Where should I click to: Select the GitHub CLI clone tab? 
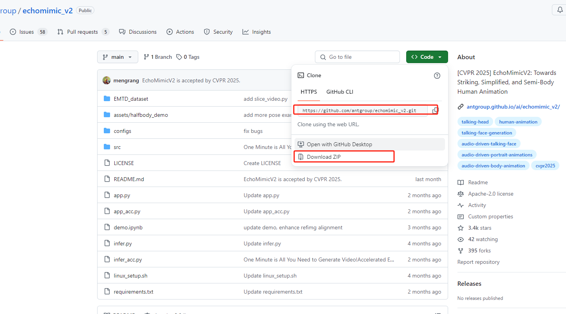click(340, 92)
